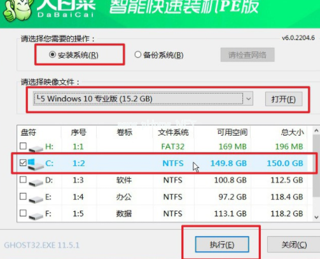Click the image dropdown arrow chevron

tap(248, 99)
